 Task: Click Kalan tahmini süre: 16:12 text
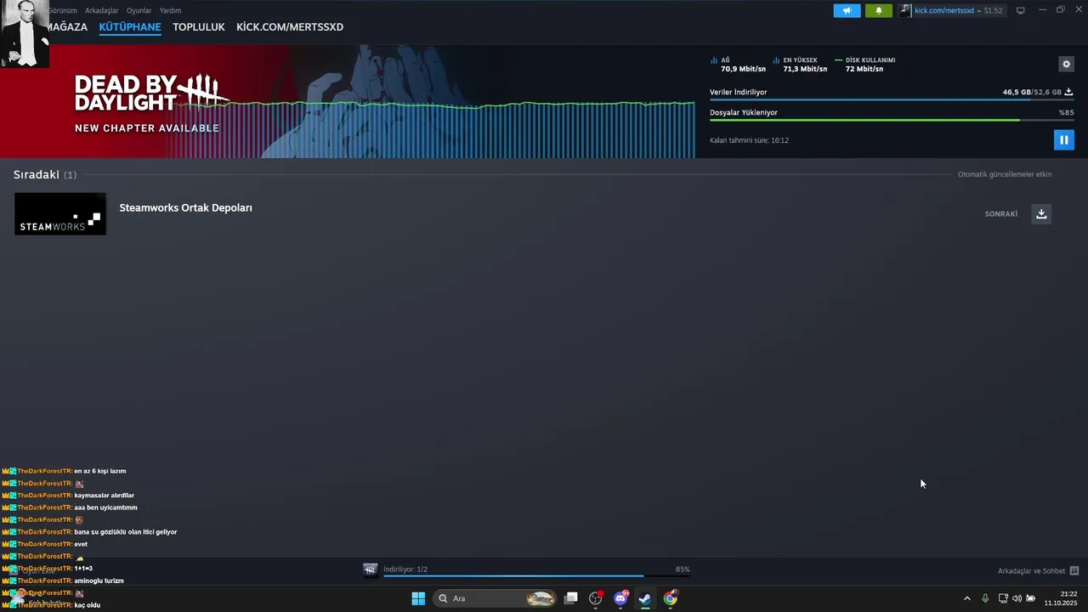pyautogui.click(x=749, y=140)
